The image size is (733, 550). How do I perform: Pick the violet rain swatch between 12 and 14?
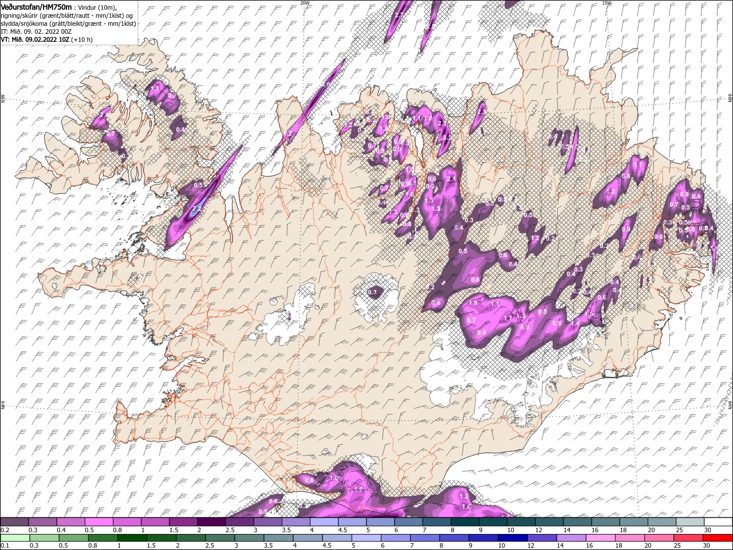[542, 538]
